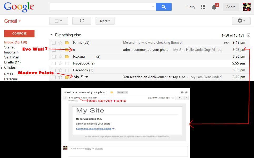Star the Facebook (3) conversation
Image resolution: width=254 pixels, height=158 pixels.
click(60, 70)
